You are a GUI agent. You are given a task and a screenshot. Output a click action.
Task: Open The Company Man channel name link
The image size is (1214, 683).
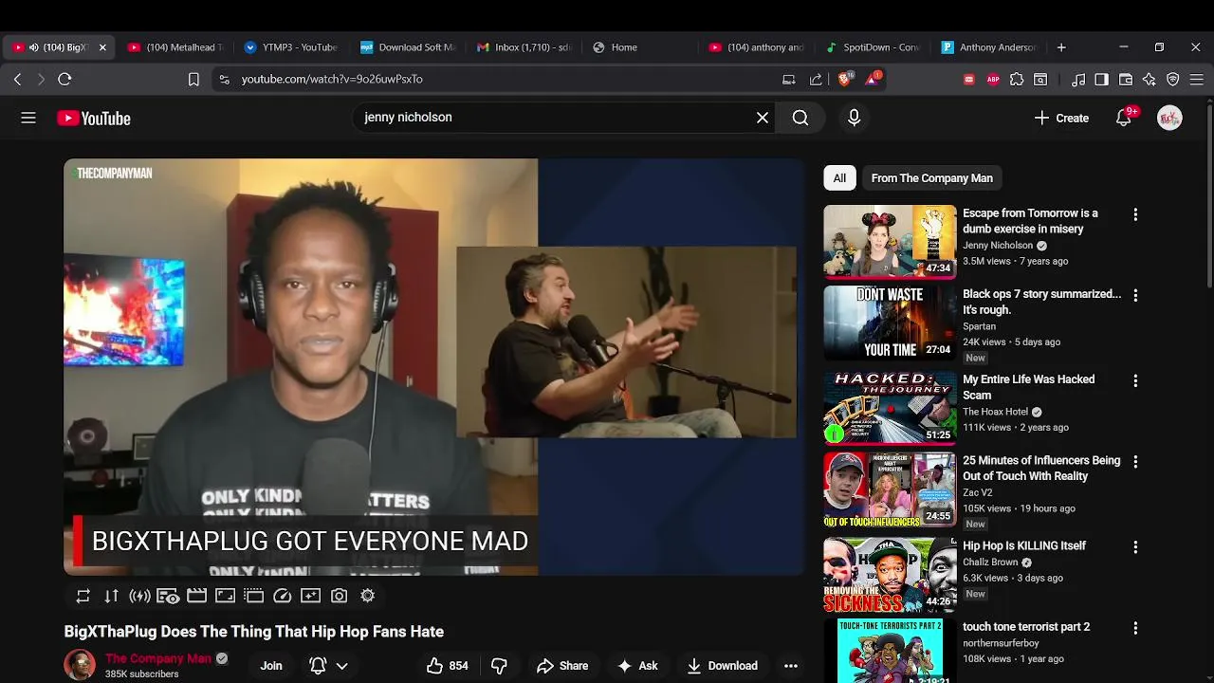(x=158, y=658)
